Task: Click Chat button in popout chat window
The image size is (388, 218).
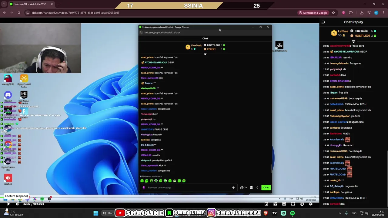Action: coord(266,187)
